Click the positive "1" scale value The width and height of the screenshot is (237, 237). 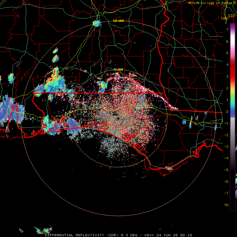click(227, 100)
